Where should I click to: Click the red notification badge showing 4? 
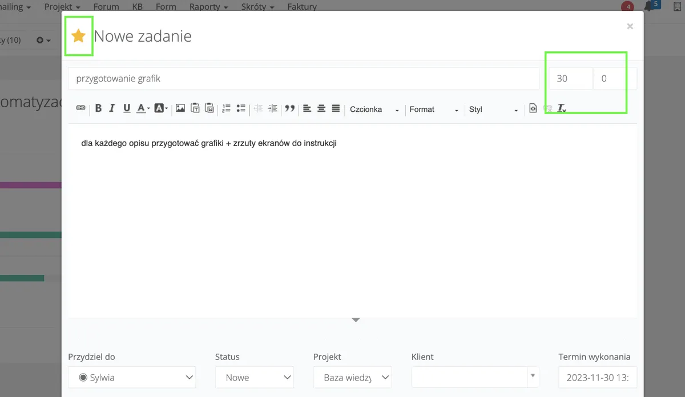click(x=628, y=7)
